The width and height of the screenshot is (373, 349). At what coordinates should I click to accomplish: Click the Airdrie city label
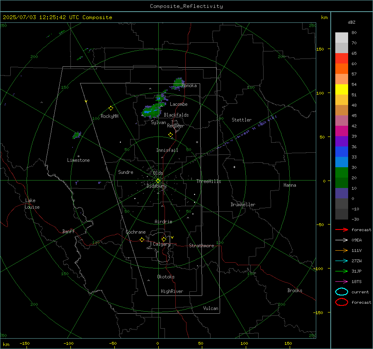click(x=163, y=222)
